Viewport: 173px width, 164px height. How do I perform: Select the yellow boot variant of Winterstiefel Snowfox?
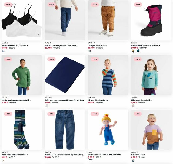pos(133,51)
